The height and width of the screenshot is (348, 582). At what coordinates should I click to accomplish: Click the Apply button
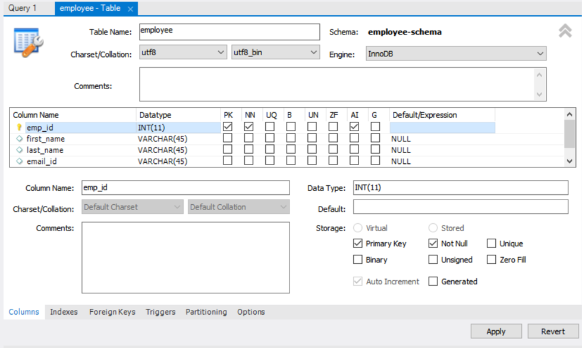click(496, 331)
